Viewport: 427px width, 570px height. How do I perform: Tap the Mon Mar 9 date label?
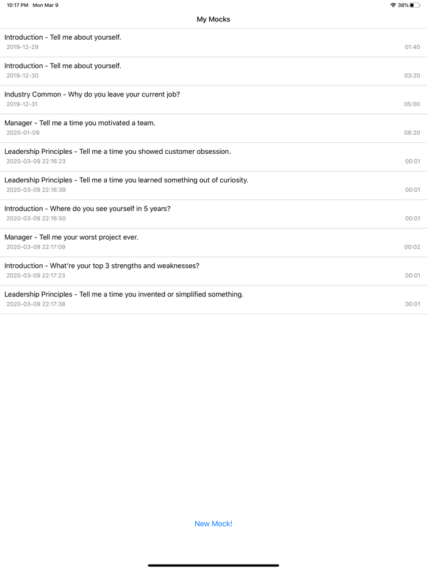(x=43, y=5)
